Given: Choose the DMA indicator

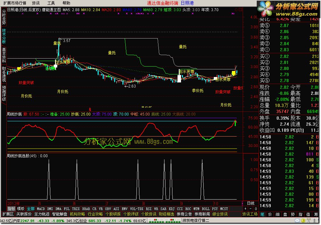Looking at the screenshot, I should coord(58,209).
